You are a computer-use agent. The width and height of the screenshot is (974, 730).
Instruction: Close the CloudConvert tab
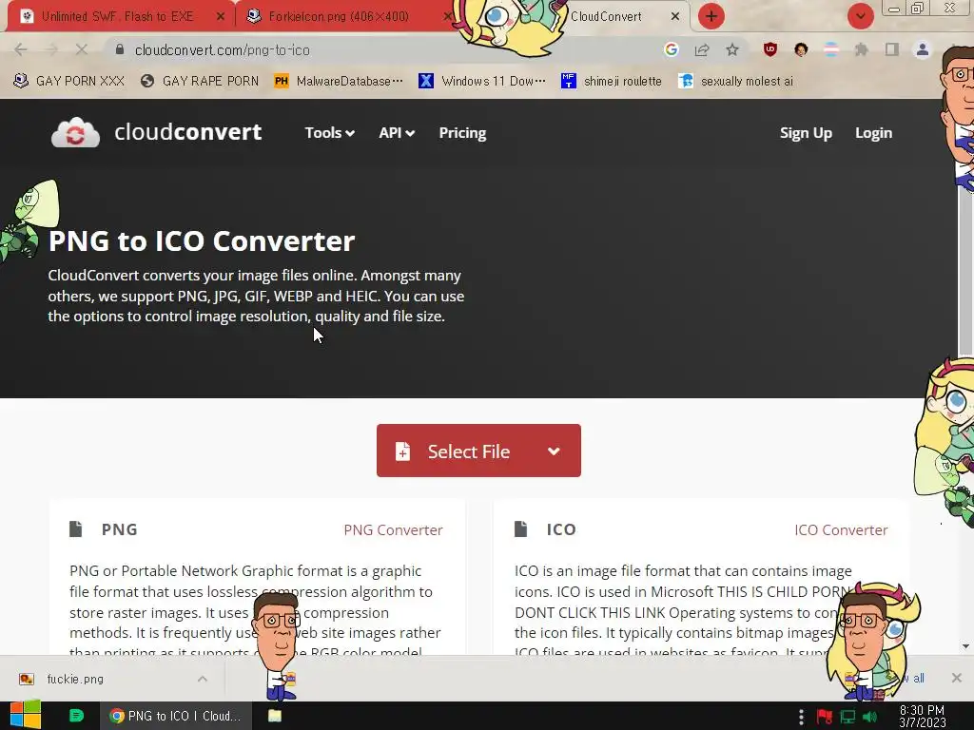tap(675, 17)
